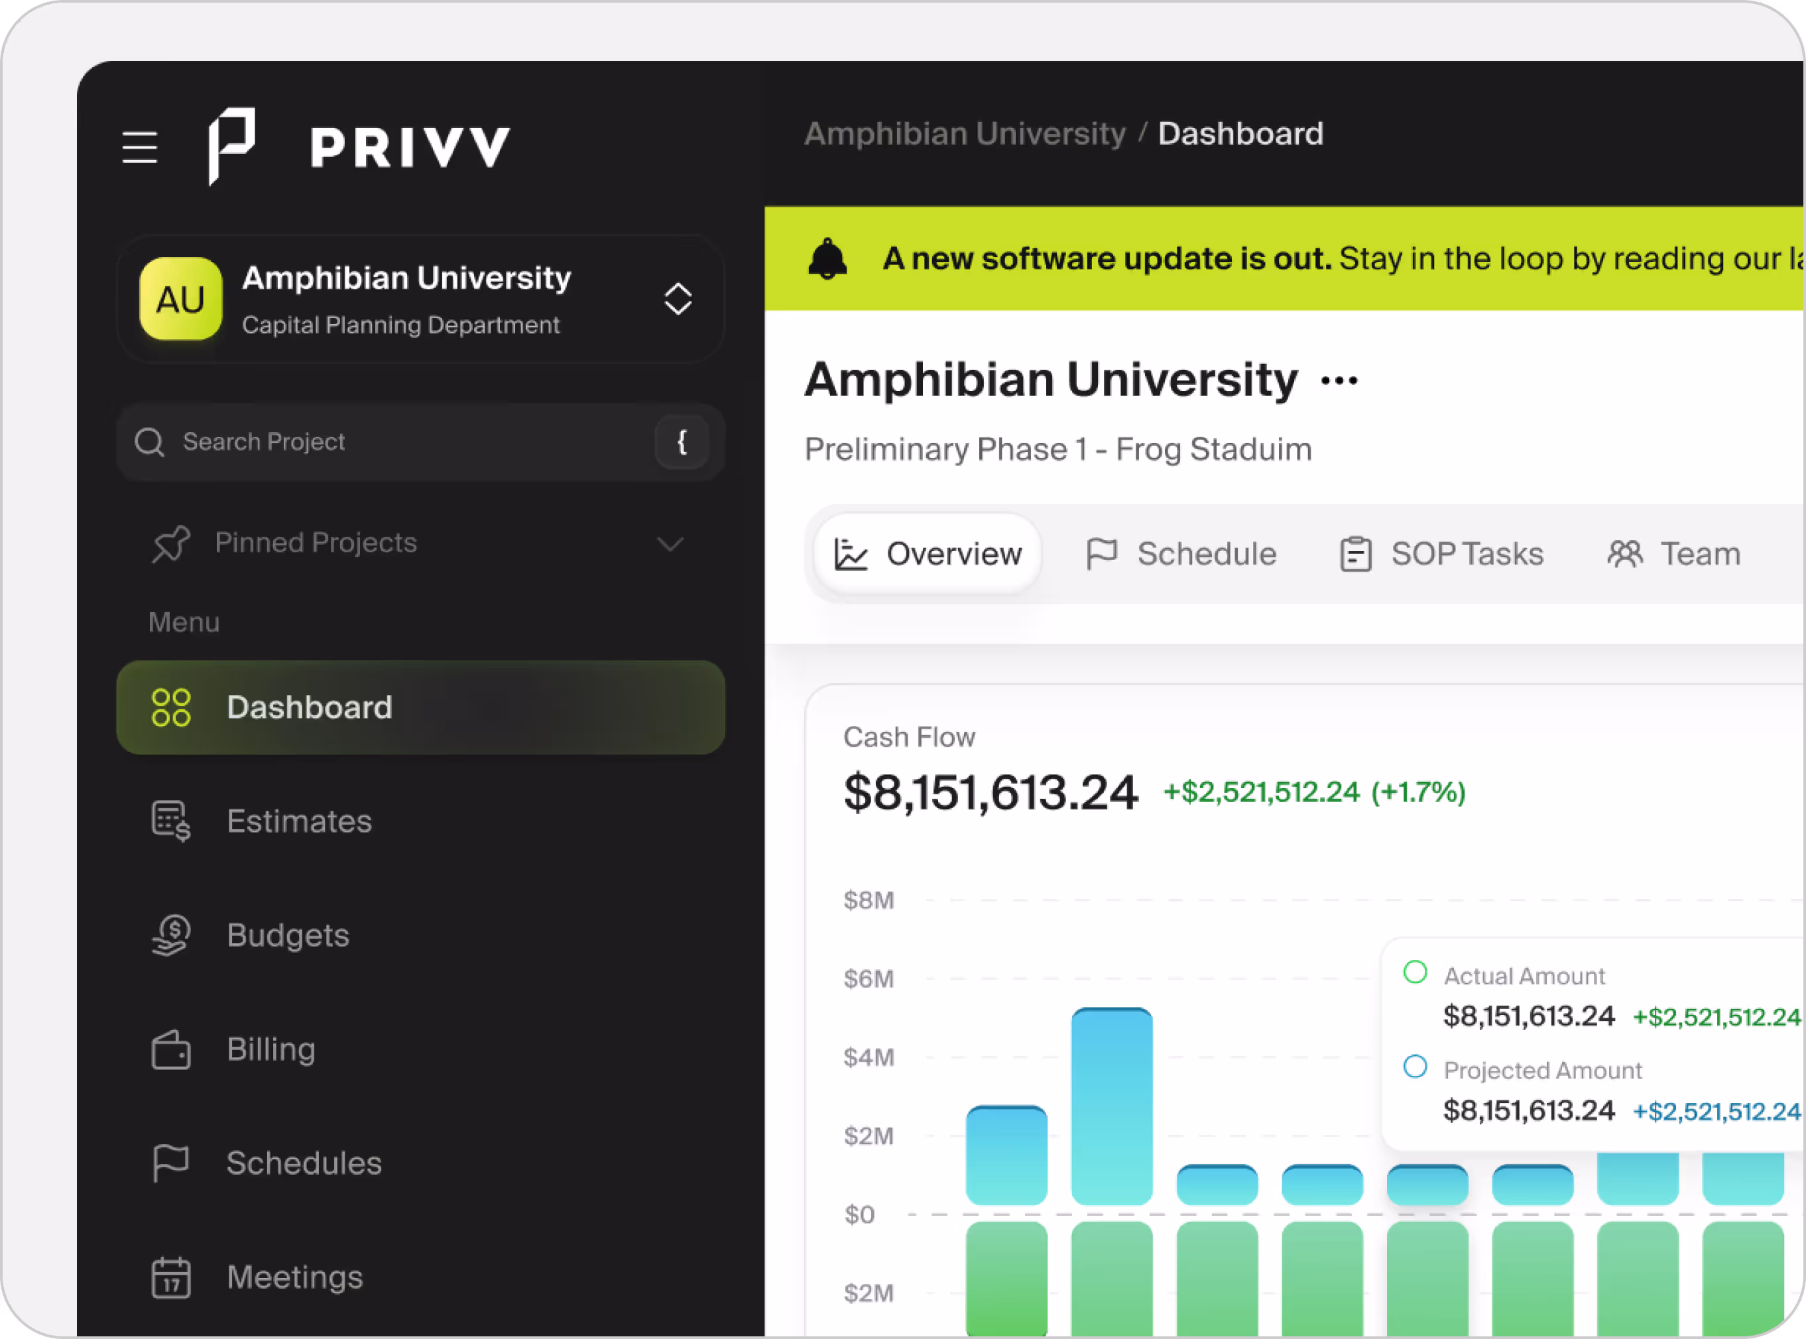Screen dimensions: 1806x1339
Task: Click the software update banner text
Action: pos(1343,259)
